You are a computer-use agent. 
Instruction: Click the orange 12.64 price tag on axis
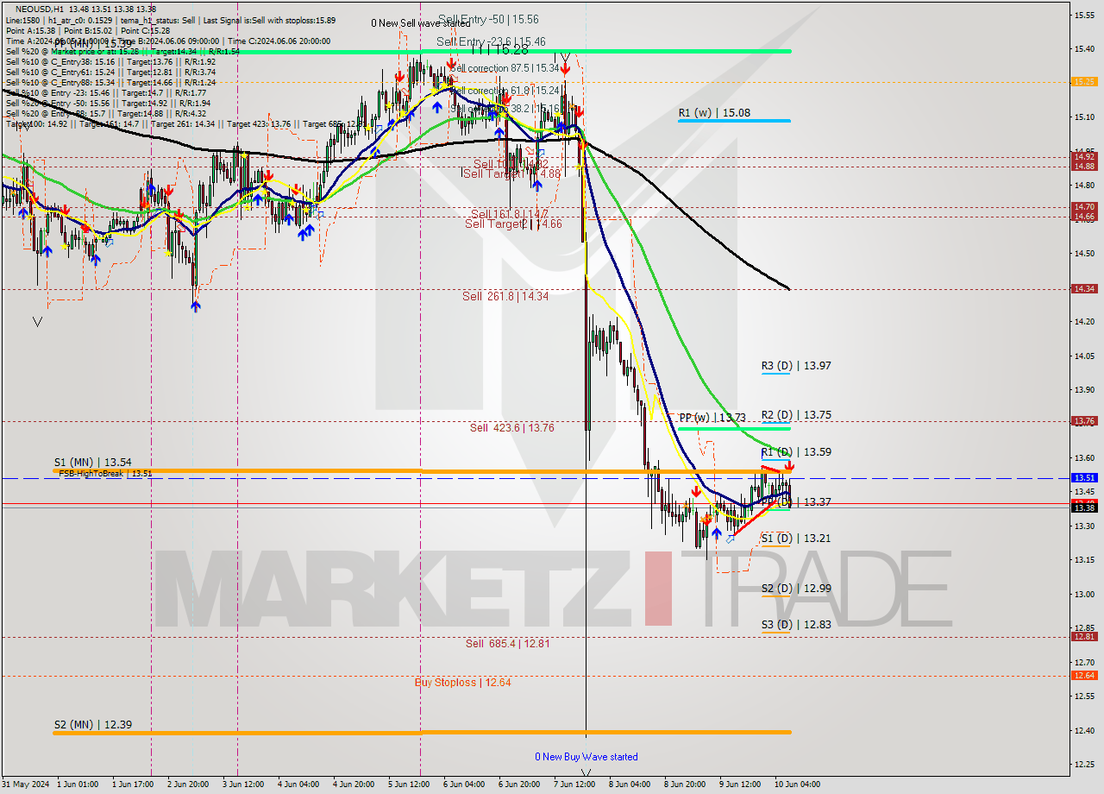(x=1083, y=675)
